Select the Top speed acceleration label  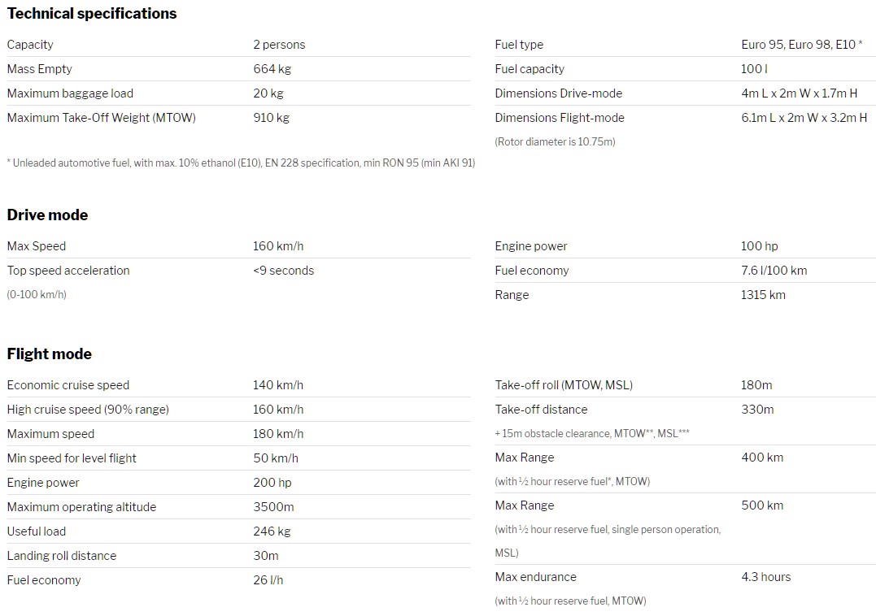click(68, 271)
